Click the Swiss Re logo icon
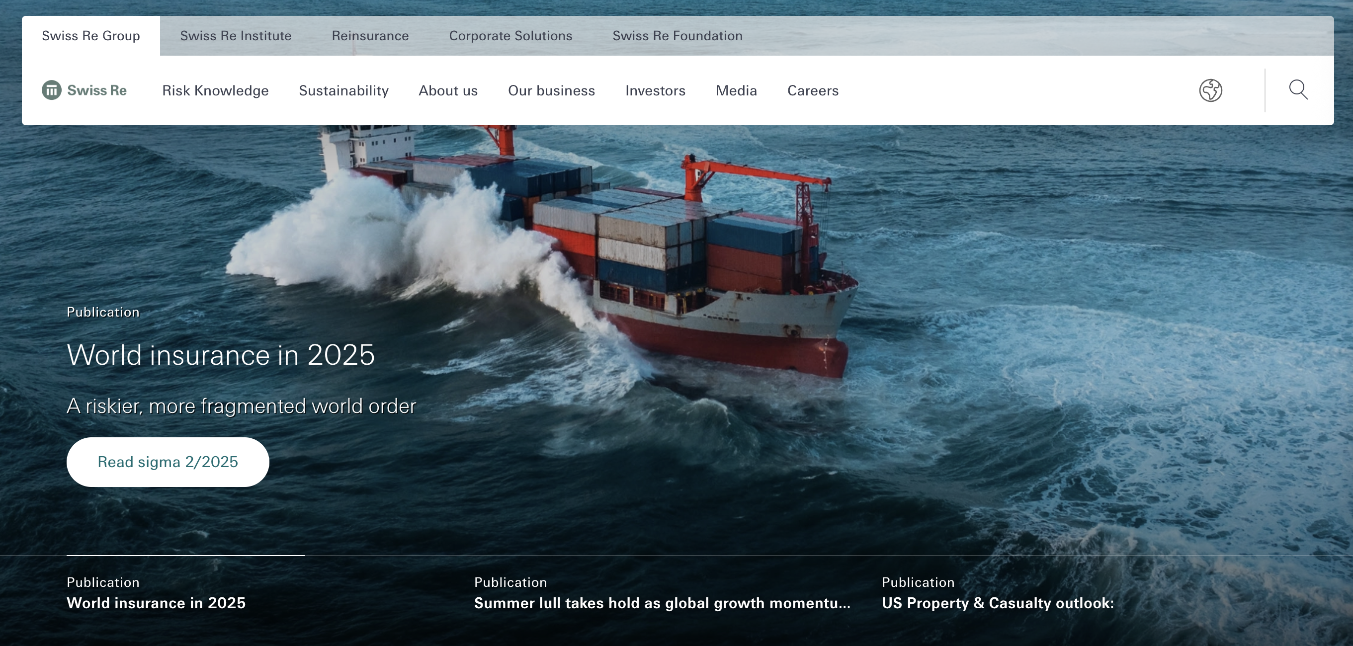 (52, 90)
